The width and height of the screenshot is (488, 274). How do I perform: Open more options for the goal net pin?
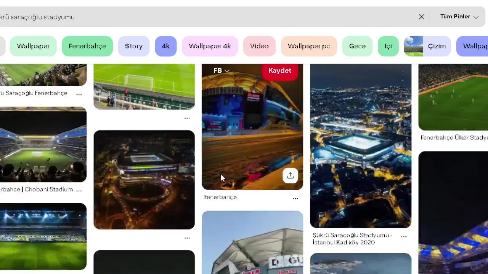[x=187, y=118]
